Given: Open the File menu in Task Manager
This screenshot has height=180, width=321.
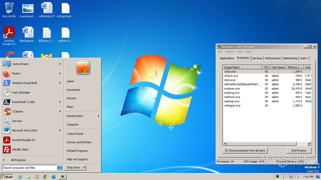Looking at the screenshot, I should click(220, 51).
